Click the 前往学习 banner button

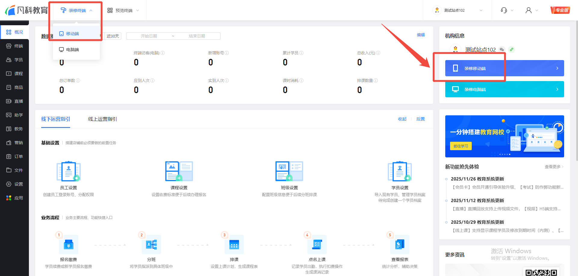461,146
